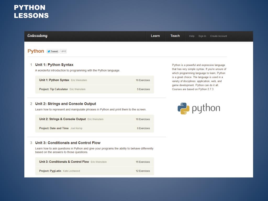Click the orange Python page title
The width and height of the screenshot is (268, 201).
(x=36, y=51)
